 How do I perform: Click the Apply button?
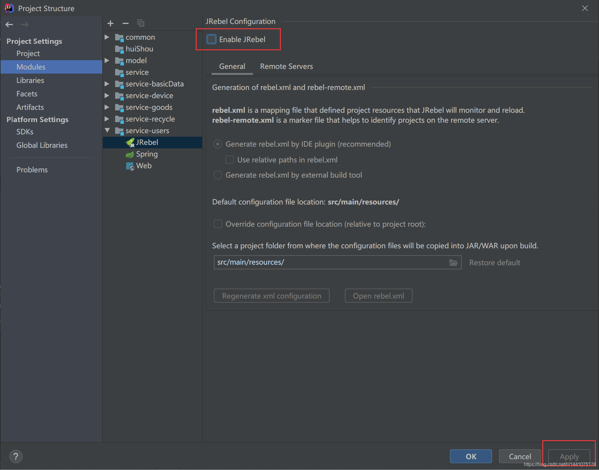point(569,456)
